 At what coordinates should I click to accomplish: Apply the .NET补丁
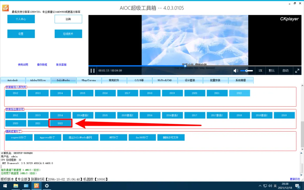113,137
